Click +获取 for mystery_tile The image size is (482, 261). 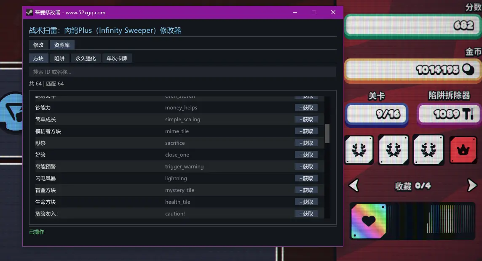(x=306, y=190)
